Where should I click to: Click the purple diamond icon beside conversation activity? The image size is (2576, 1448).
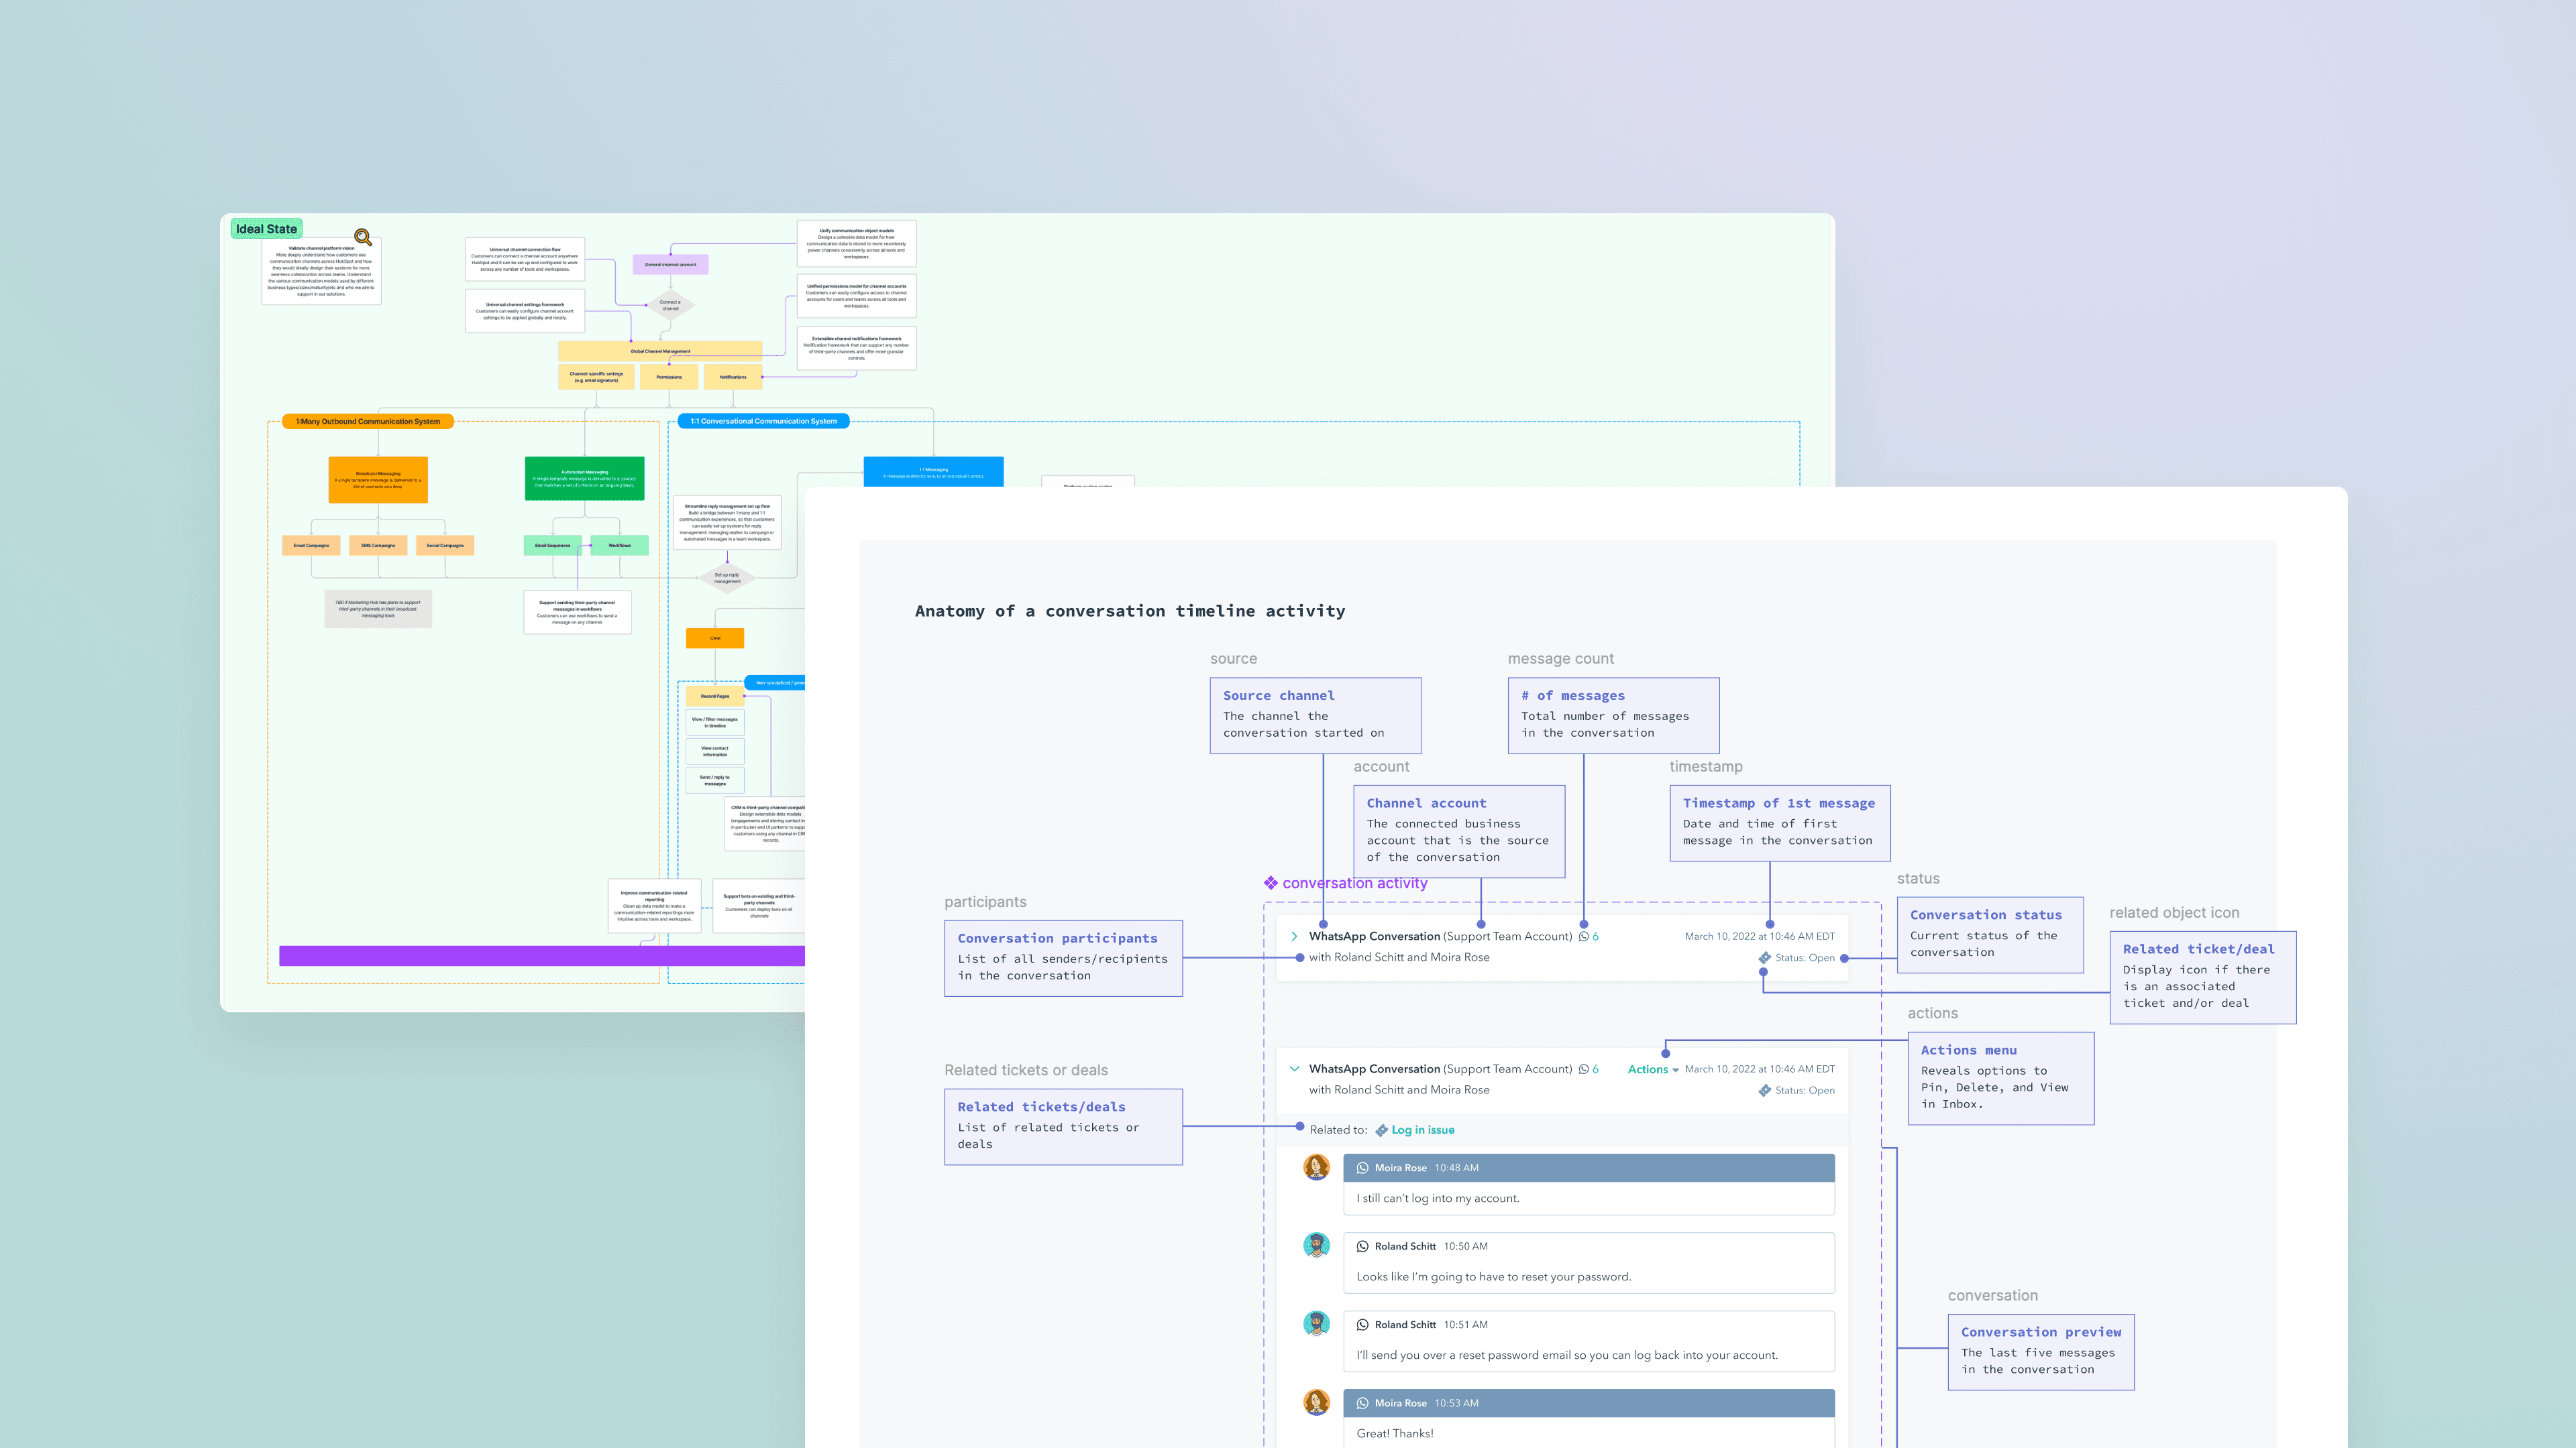pyautogui.click(x=1270, y=882)
